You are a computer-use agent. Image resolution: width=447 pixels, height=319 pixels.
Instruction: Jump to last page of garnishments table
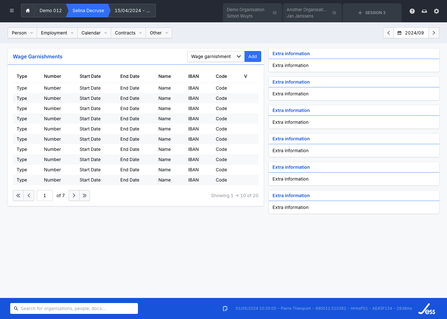pos(85,196)
